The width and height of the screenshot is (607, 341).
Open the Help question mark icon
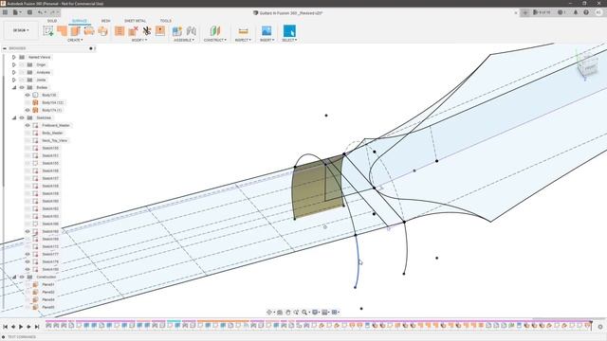(586, 12)
